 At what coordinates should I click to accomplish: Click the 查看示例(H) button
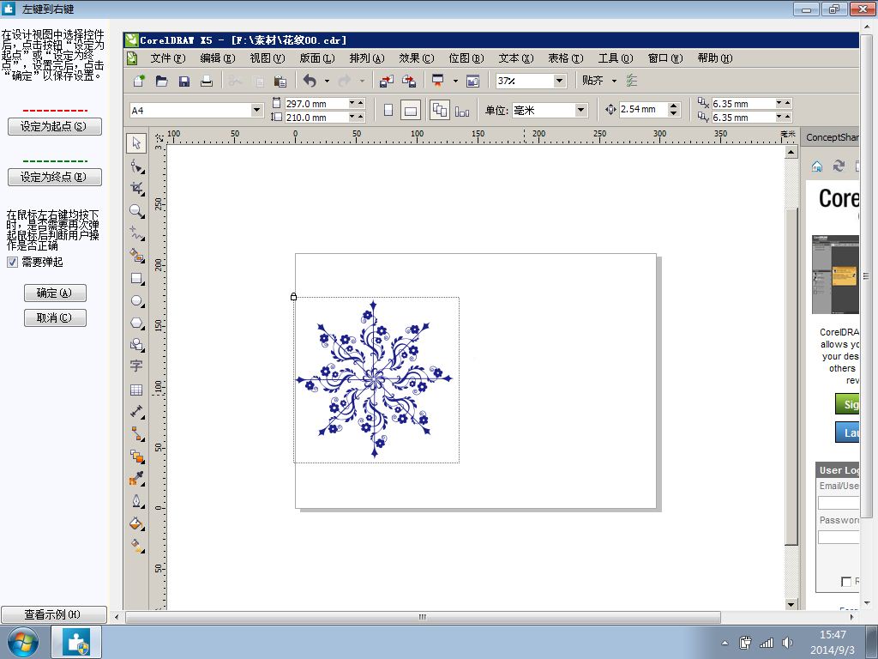point(54,614)
